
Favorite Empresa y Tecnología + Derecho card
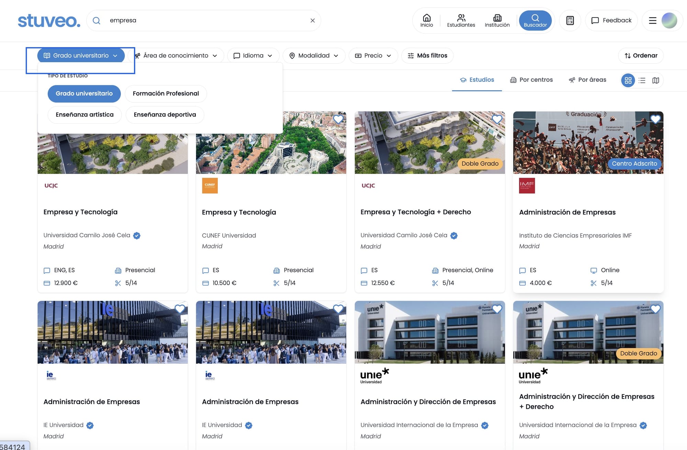click(497, 119)
